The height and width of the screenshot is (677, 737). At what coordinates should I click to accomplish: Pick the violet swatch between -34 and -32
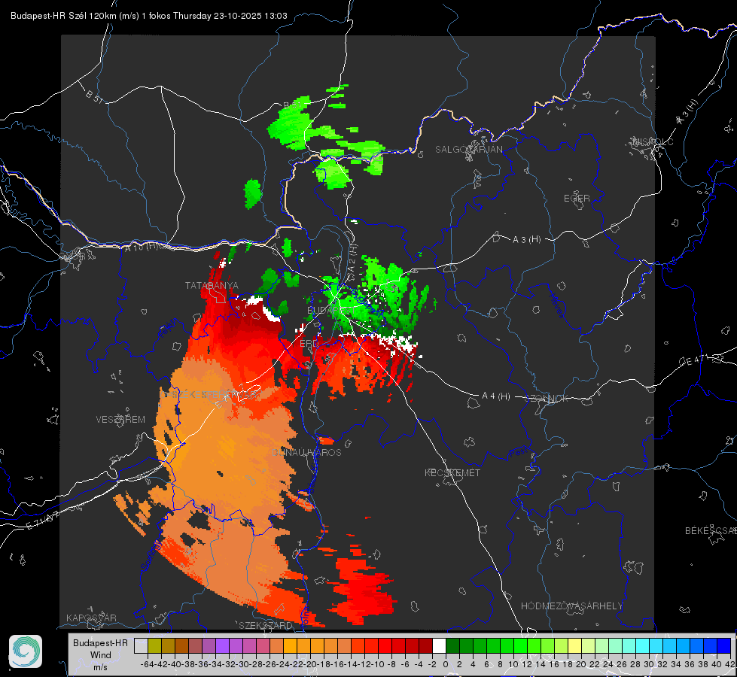pos(222,646)
